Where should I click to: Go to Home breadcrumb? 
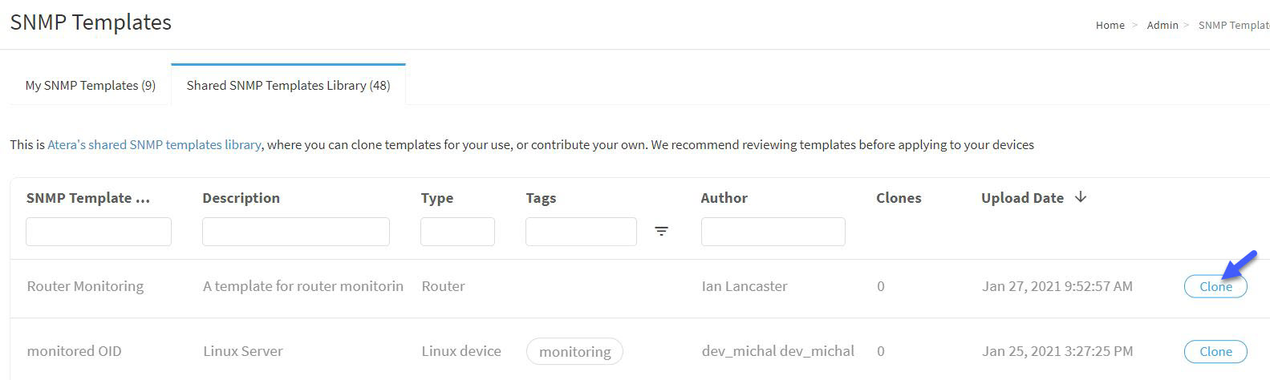(x=1110, y=25)
